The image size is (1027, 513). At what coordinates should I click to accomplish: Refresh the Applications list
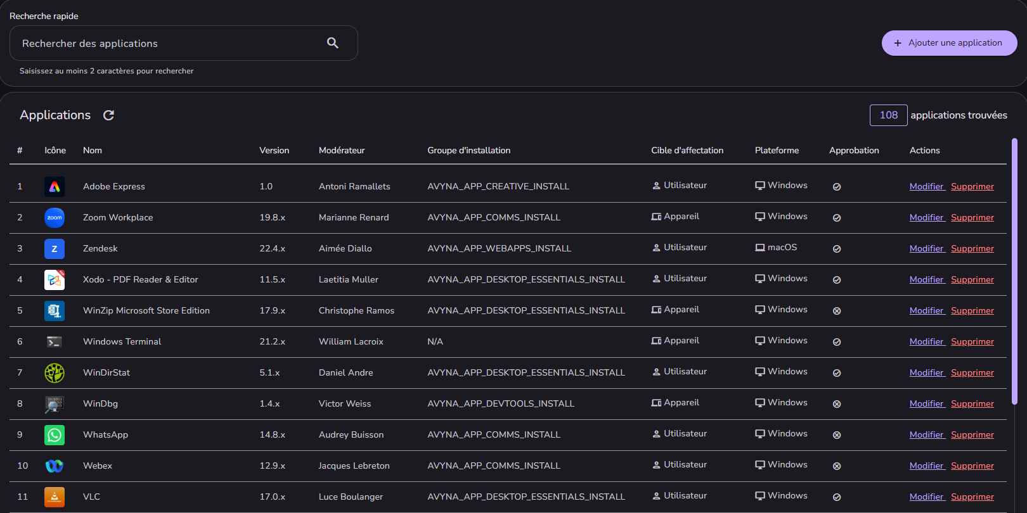tap(108, 115)
